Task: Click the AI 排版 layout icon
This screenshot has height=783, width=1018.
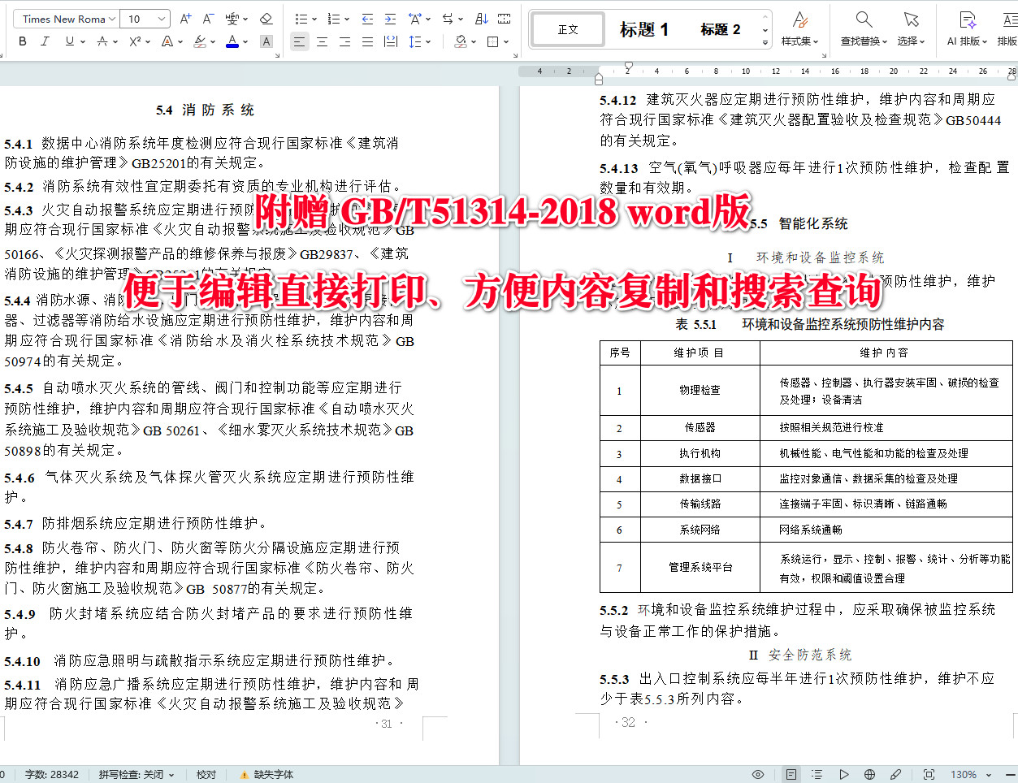Action: pos(967,28)
